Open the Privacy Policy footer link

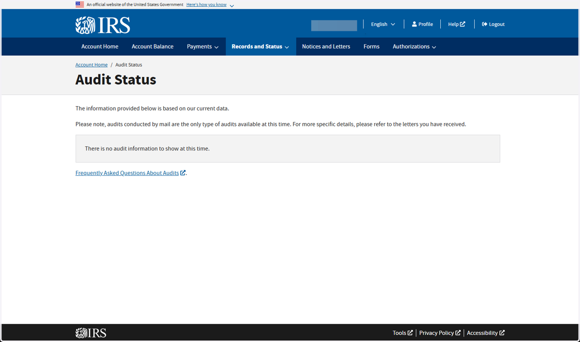click(x=440, y=333)
